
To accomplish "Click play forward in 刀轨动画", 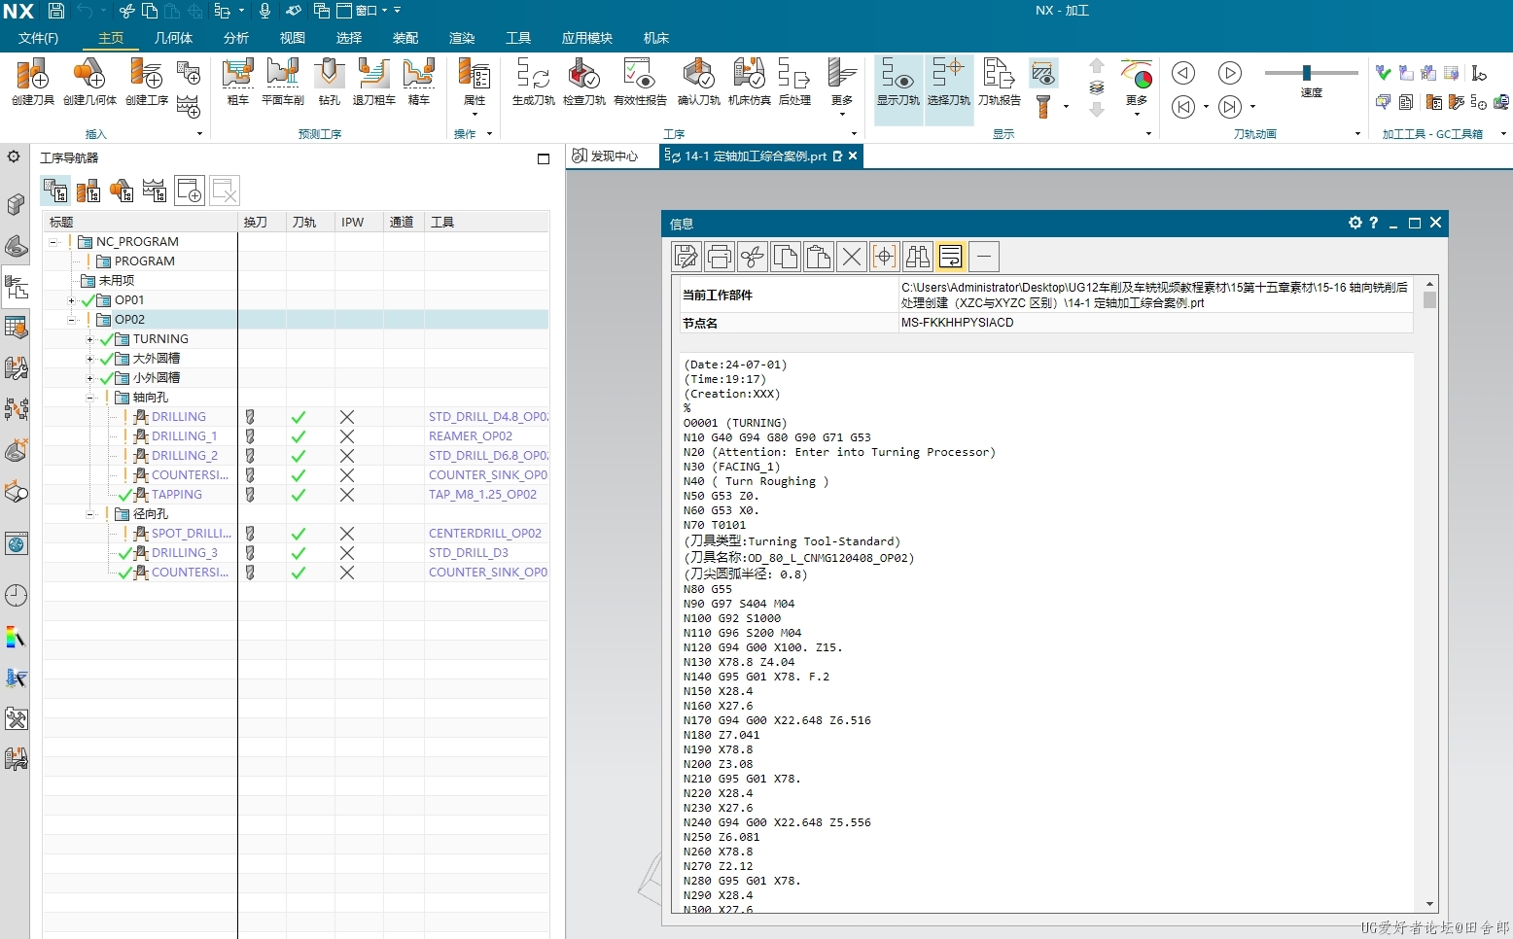I will [x=1230, y=73].
